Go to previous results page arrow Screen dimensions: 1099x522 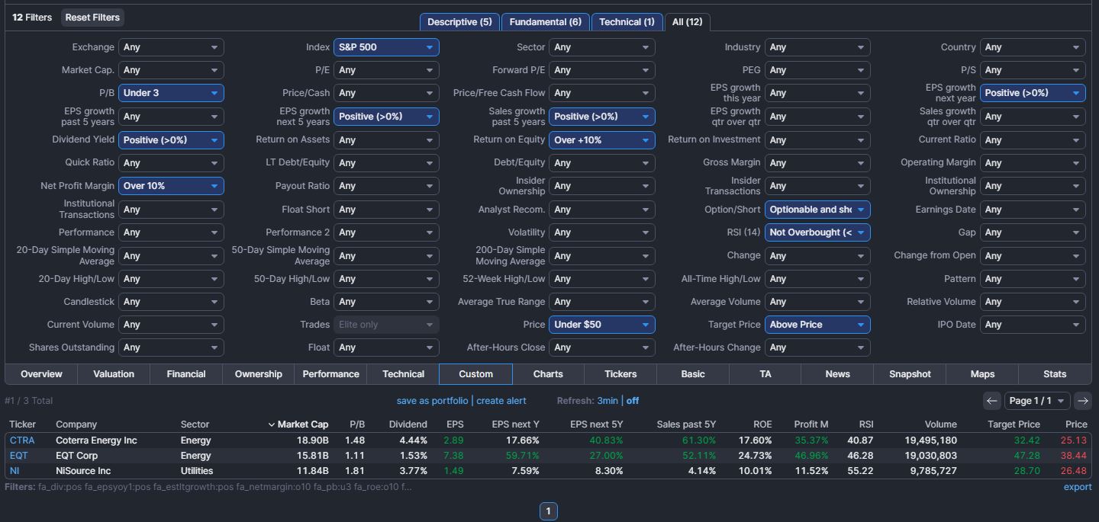[991, 400]
